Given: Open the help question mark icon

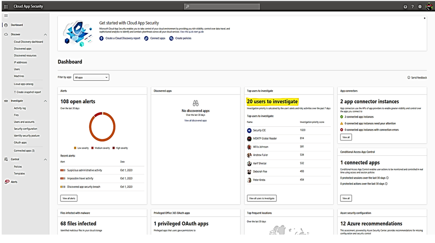Looking at the screenshot, I should pyautogui.click(x=412, y=7).
